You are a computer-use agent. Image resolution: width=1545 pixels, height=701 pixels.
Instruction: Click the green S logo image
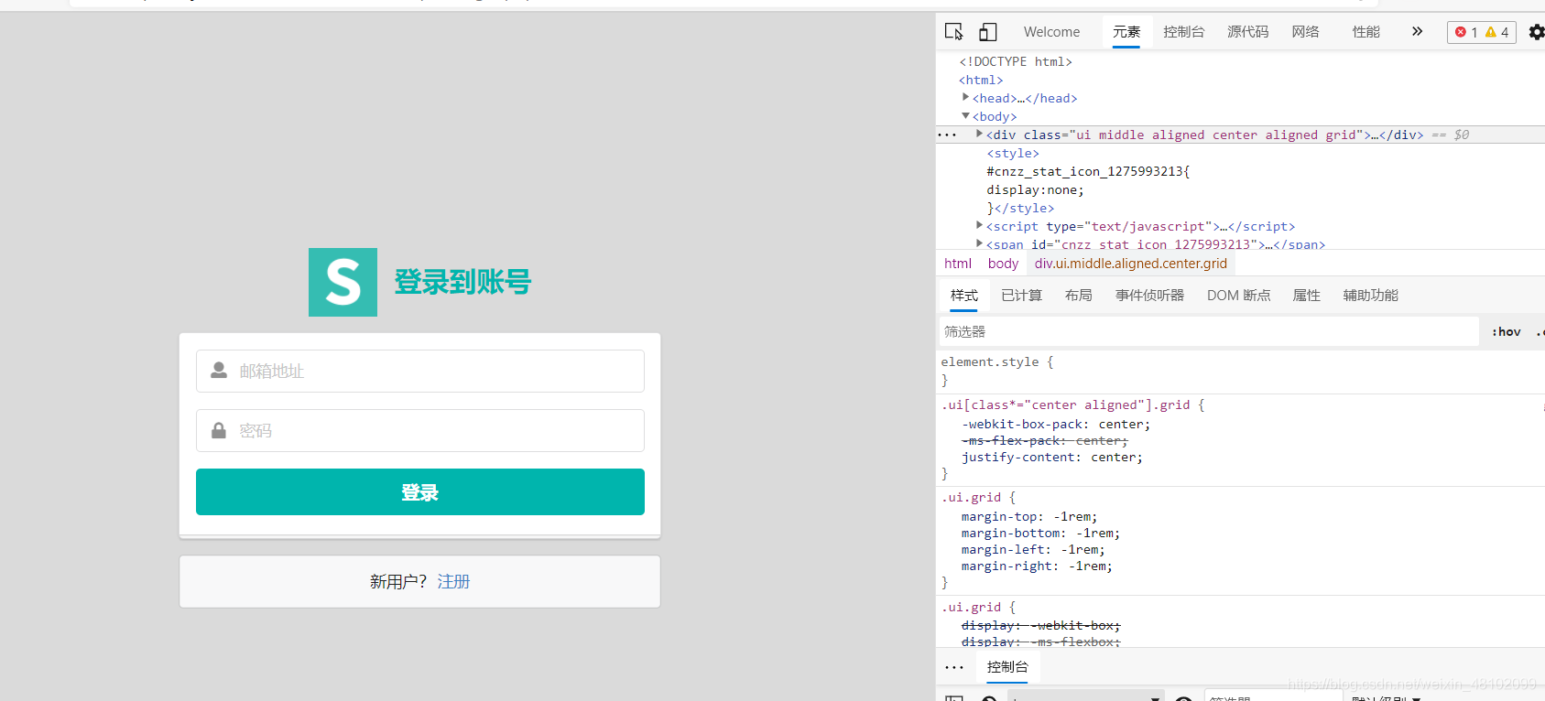(343, 282)
